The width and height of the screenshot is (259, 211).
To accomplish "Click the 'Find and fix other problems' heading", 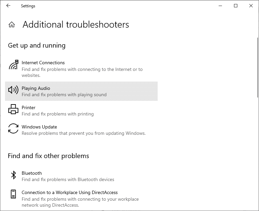I will [x=48, y=156].
